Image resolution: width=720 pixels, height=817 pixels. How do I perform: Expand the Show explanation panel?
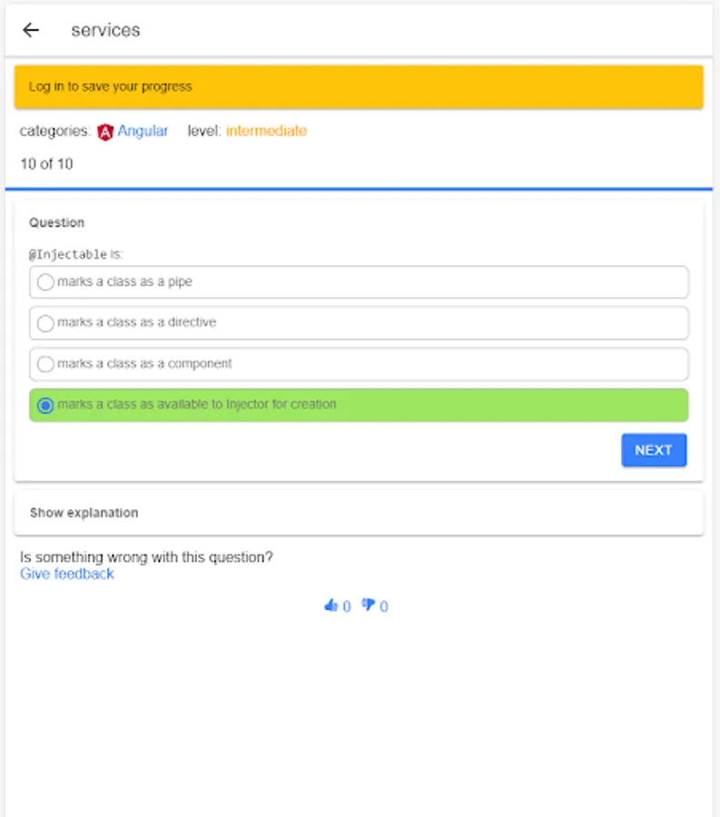(x=359, y=513)
